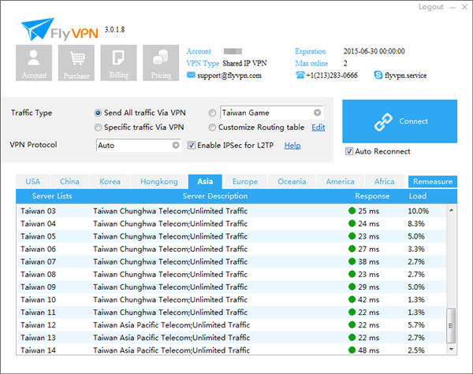Image resolution: width=473 pixels, height=374 pixels.
Task: Click scrollbar down arrow in server list
Action: [451, 349]
